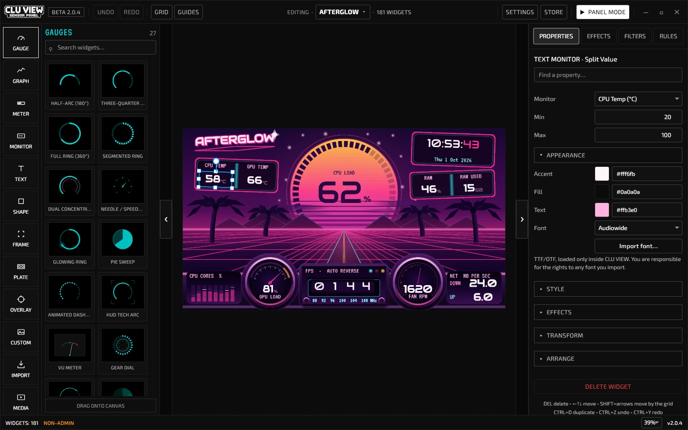The height and width of the screenshot is (430, 688).
Task: Open the Overlay widget category
Action: pos(21,304)
